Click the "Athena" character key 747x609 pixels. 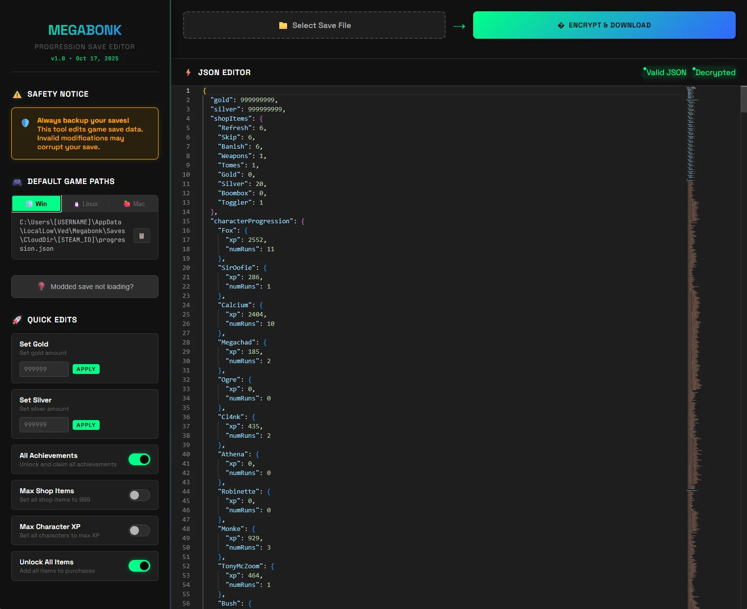[233, 454]
